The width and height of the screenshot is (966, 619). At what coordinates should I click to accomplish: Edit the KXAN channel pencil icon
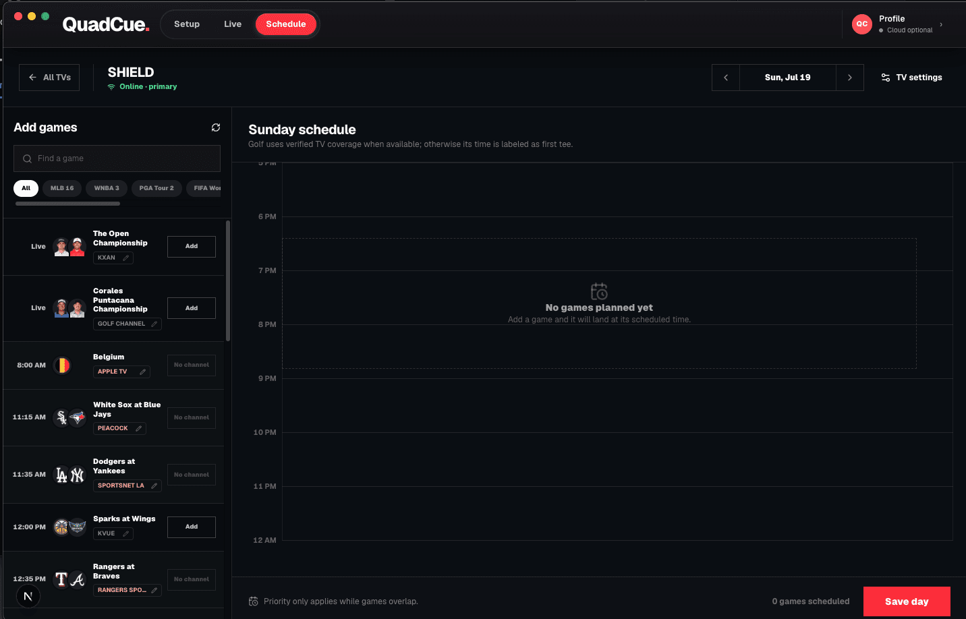coord(126,258)
